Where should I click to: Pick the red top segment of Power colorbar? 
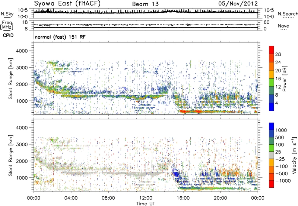point(272,50)
